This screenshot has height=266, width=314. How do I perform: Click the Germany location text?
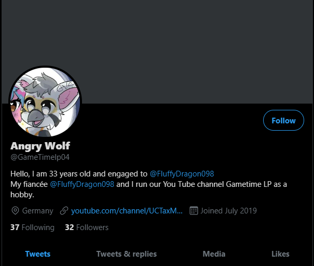coord(38,211)
